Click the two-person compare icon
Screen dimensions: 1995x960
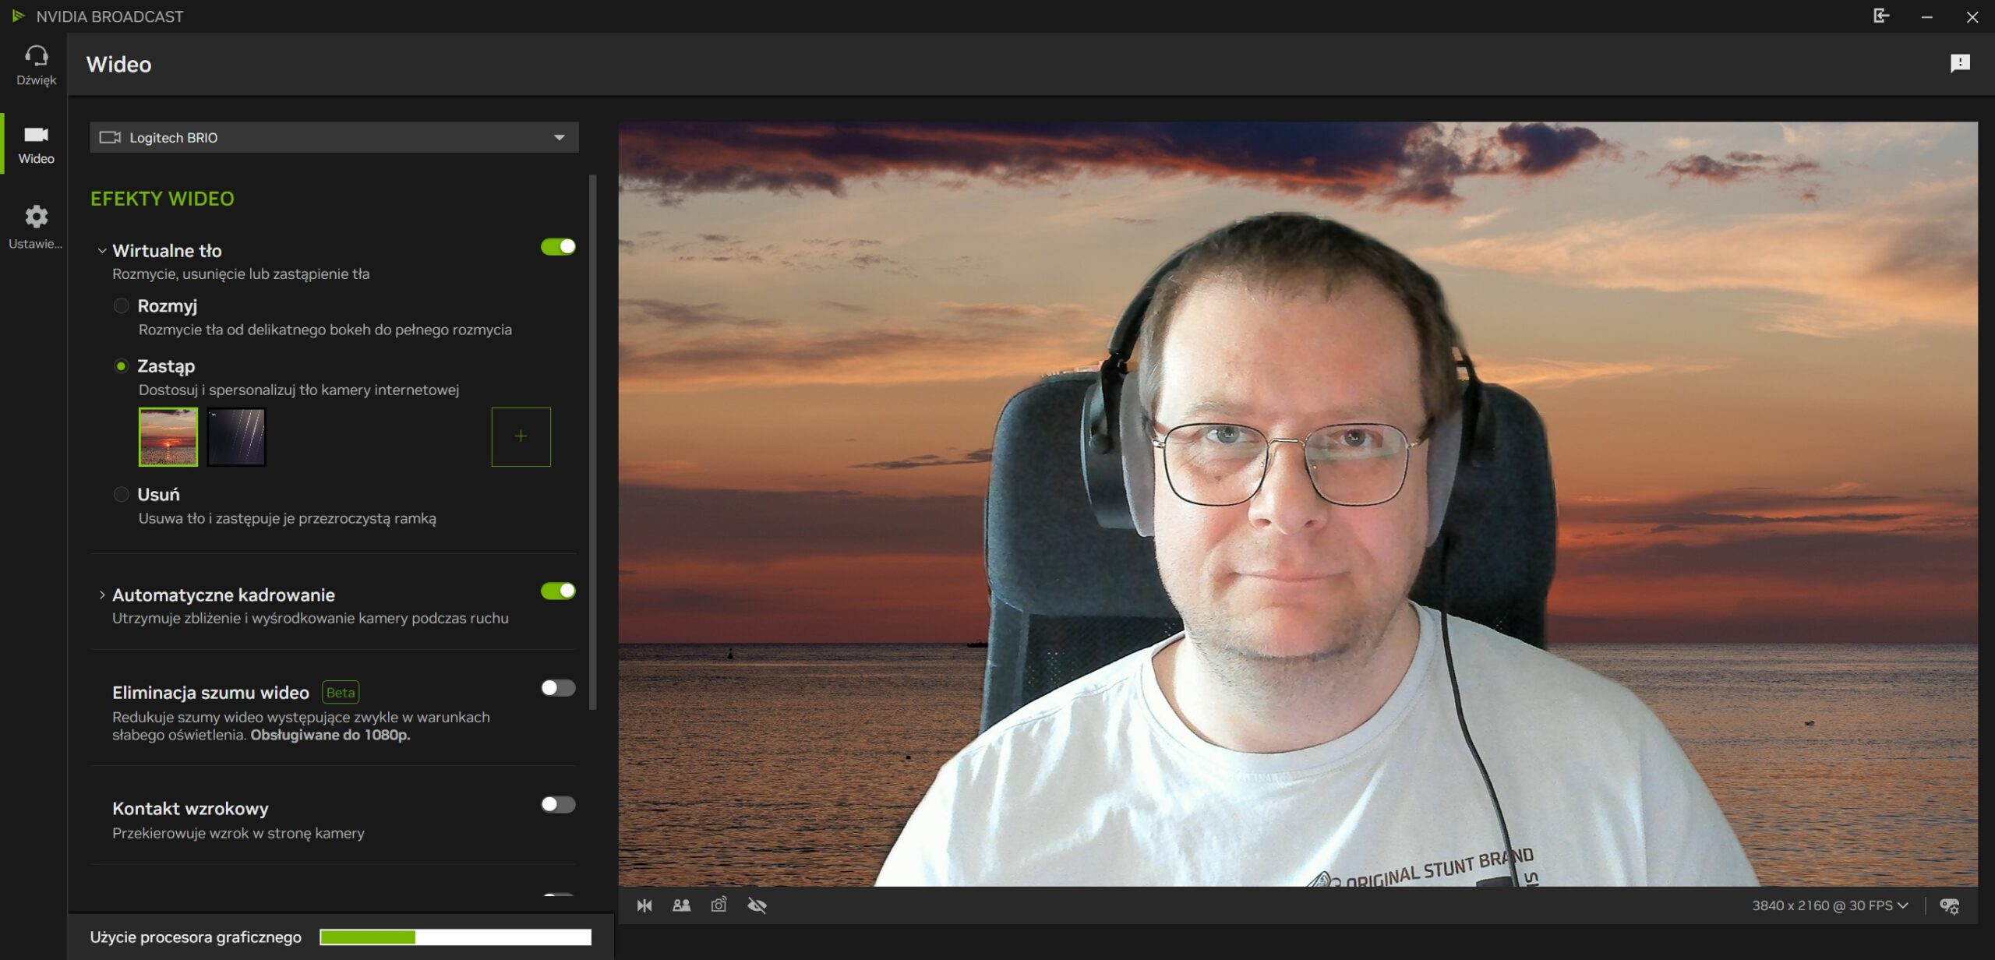coord(681,905)
